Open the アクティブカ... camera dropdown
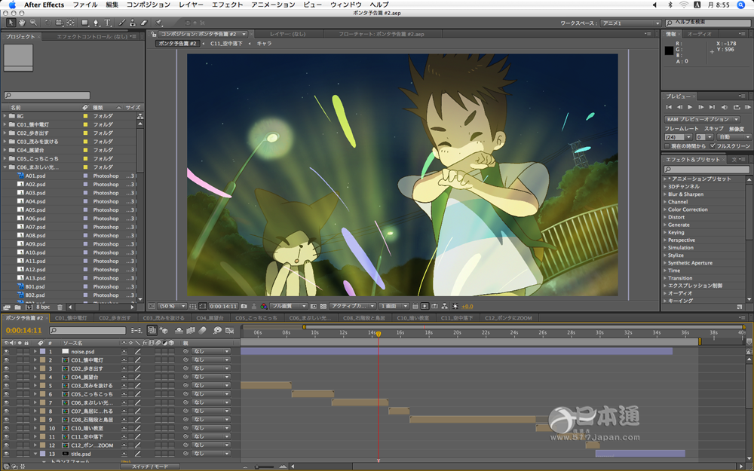 tap(352, 306)
